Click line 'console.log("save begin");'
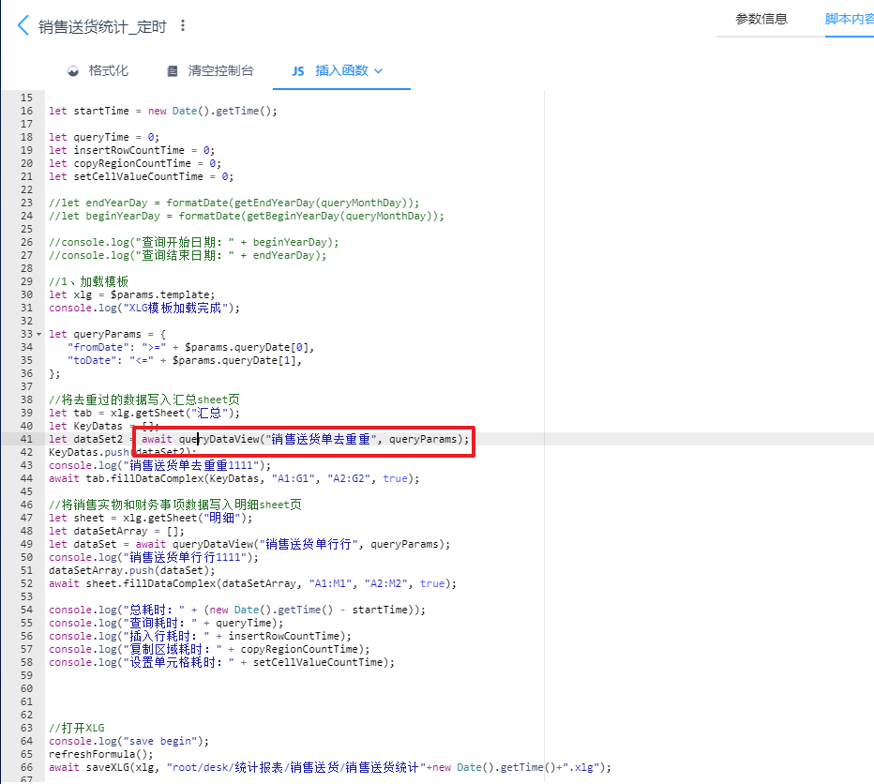The height and width of the screenshot is (784, 874). (x=128, y=741)
